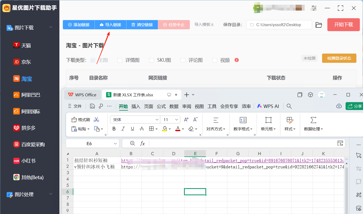
Task: Switch to the 视图 ribbon tab
Action: pyautogui.click(x=199, y=106)
